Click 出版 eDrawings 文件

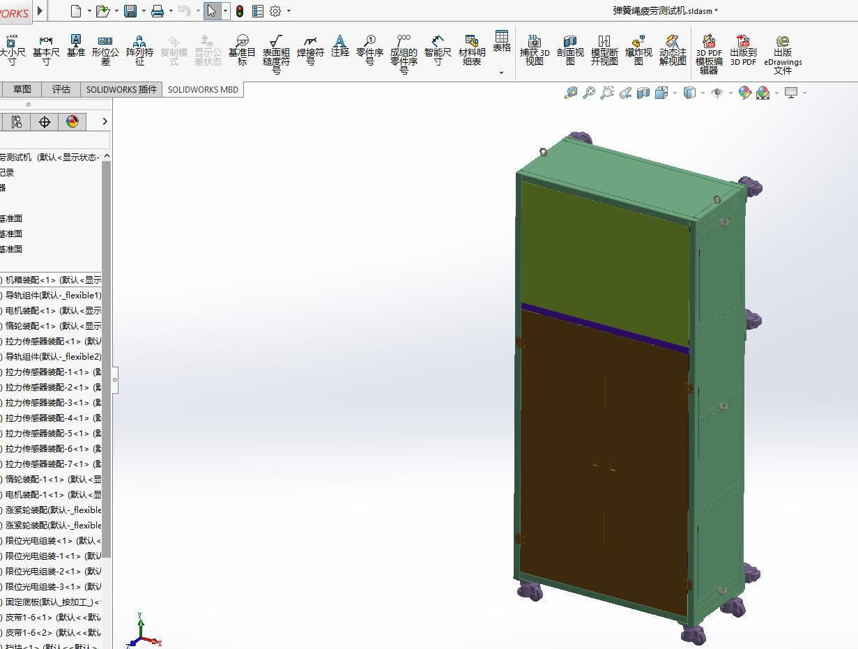(x=783, y=55)
